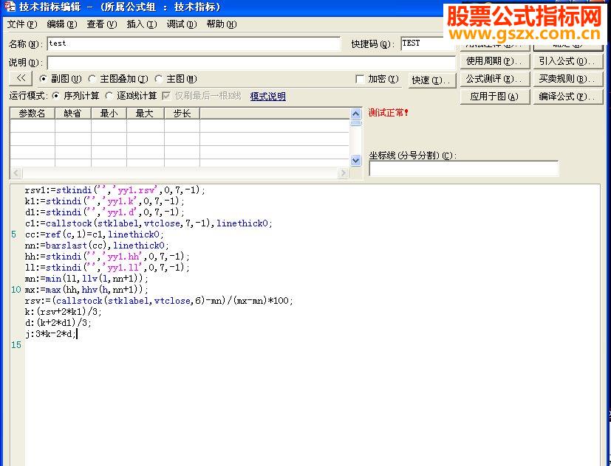Run 公式测评 formula test
The image size is (611, 466).
pyautogui.click(x=493, y=79)
